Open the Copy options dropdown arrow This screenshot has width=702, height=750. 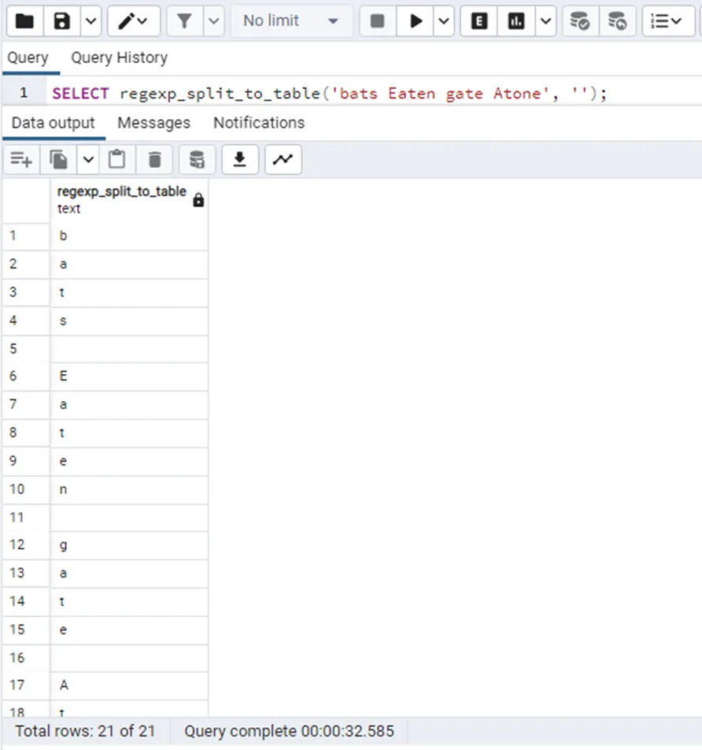87,160
